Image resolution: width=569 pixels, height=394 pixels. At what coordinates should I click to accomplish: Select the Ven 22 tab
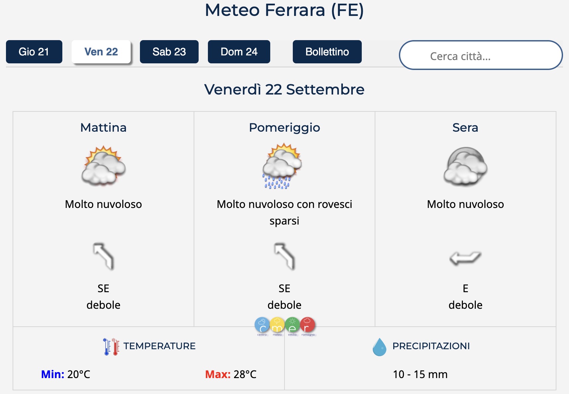(x=101, y=52)
